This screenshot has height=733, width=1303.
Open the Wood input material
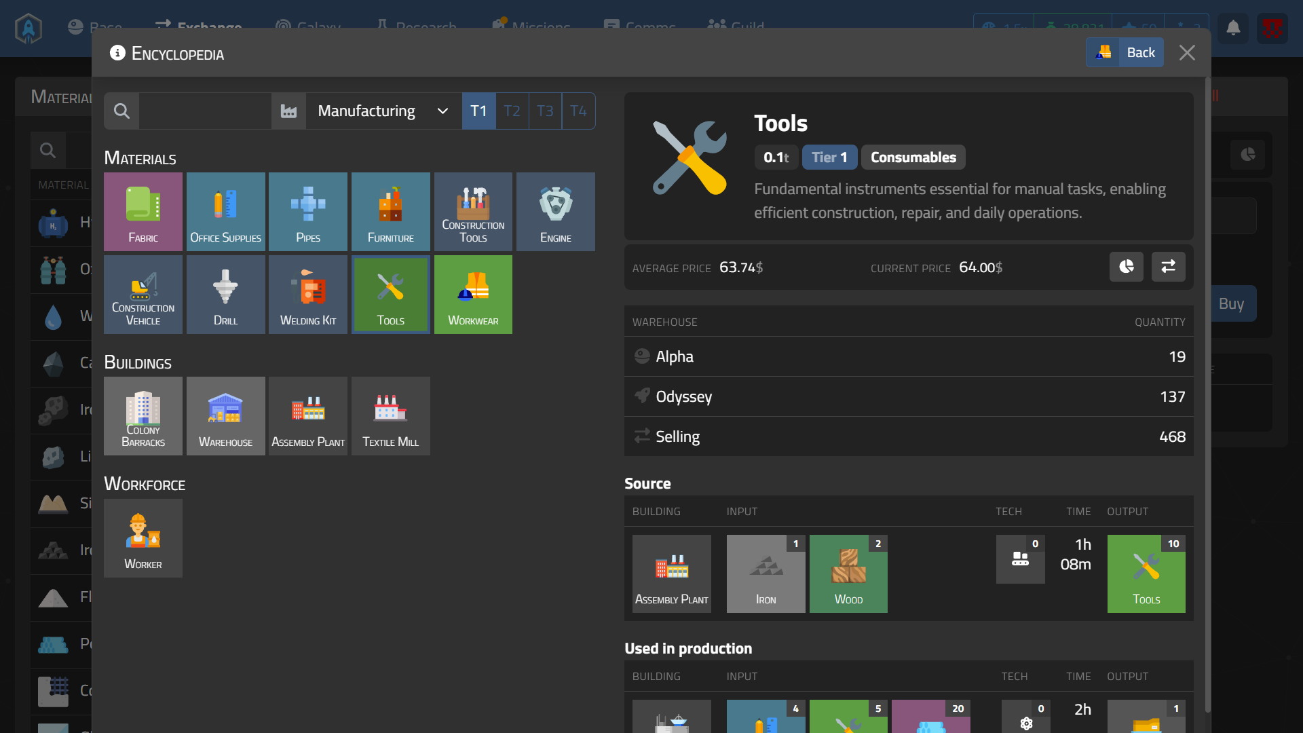pos(848,574)
